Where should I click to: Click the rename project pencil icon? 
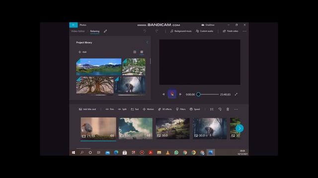click(105, 31)
